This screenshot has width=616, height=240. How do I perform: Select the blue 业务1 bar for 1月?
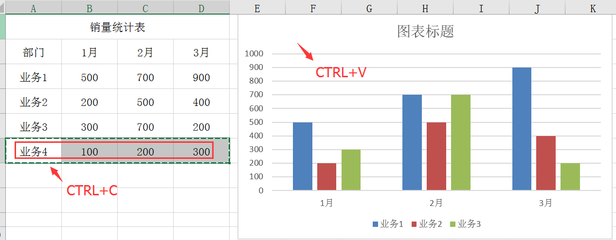point(303,156)
